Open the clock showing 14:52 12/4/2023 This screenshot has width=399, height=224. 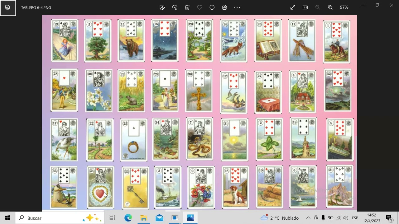372,218
